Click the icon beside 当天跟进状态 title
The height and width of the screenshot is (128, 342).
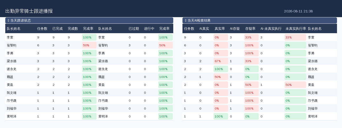(8, 21)
